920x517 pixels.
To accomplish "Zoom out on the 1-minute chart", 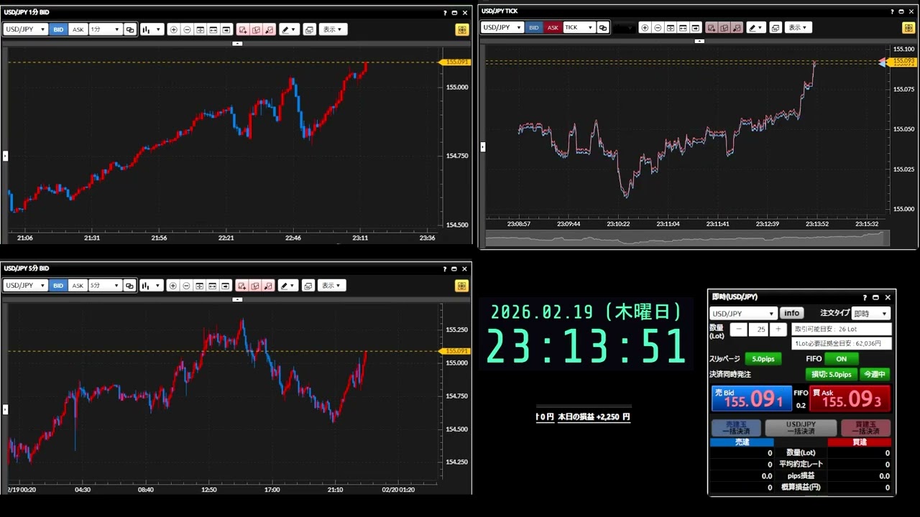I will click(x=187, y=29).
